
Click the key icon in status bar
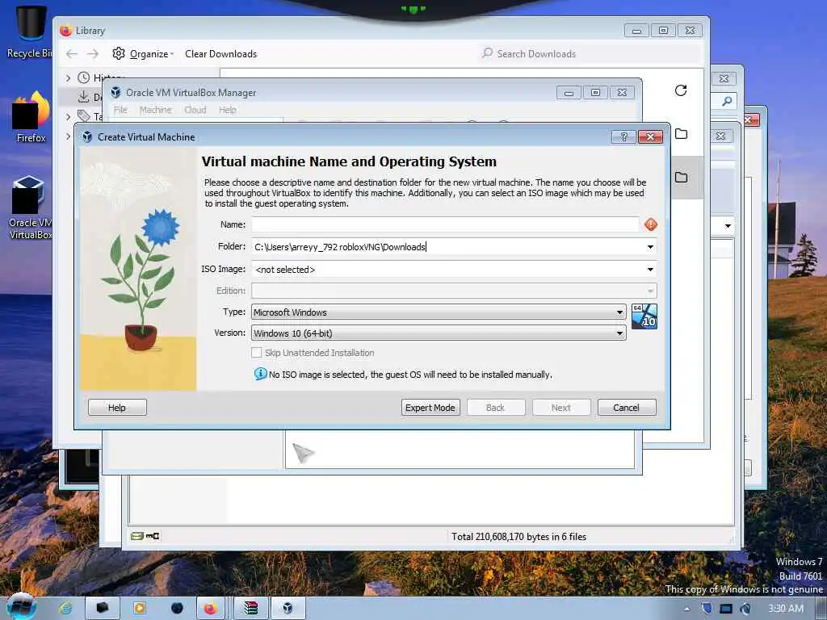pos(153,536)
